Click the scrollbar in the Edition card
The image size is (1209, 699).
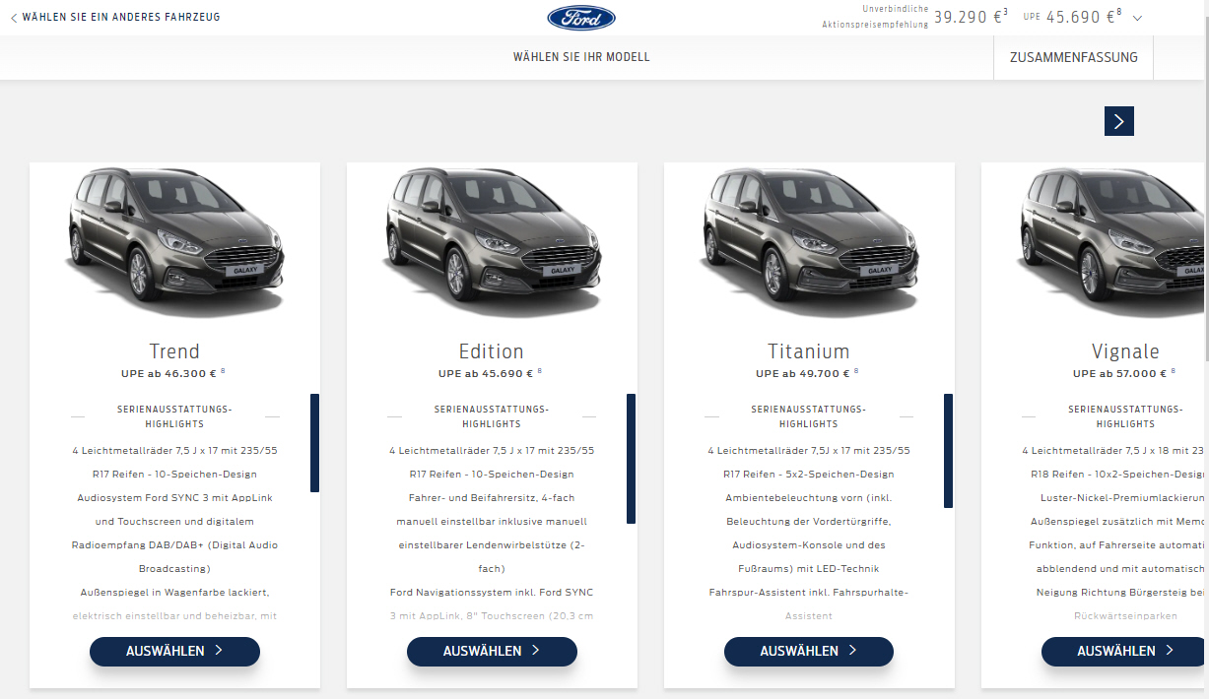[x=631, y=459]
